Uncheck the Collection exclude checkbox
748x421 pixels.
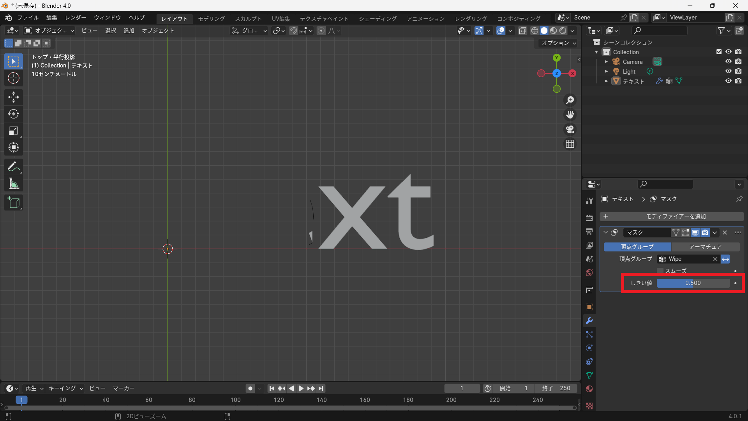[x=719, y=52]
